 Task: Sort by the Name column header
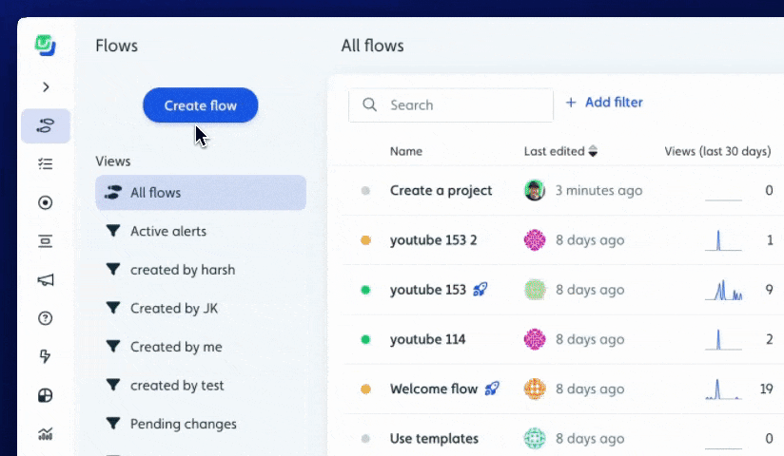[x=406, y=151]
